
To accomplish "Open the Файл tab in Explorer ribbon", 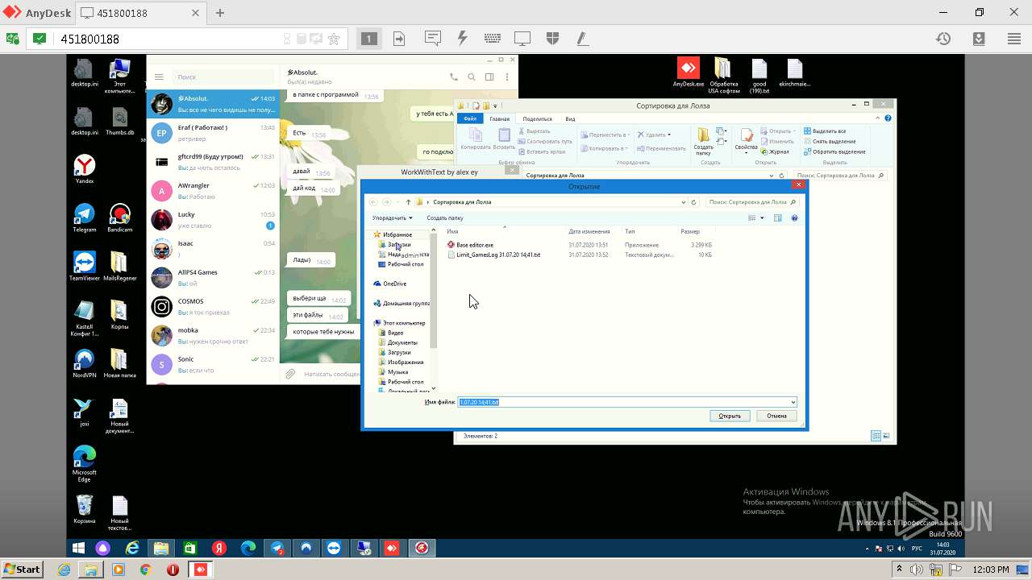I will click(x=469, y=118).
